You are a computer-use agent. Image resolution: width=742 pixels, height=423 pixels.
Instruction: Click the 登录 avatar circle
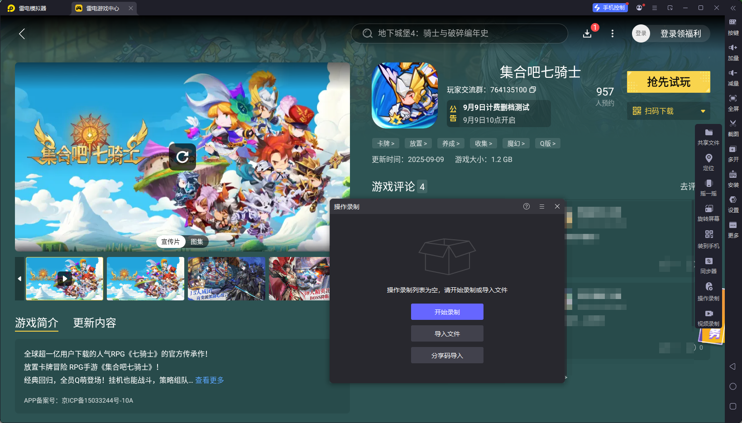pyautogui.click(x=641, y=33)
